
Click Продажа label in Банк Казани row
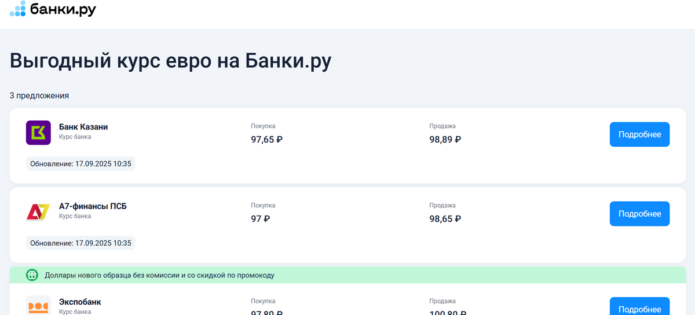coord(442,126)
